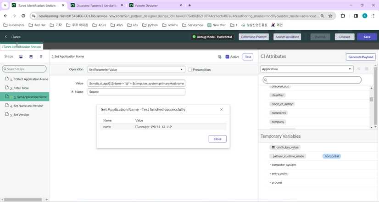The width and height of the screenshot is (379, 202).
Task: Click the back arrow beside iTunes title
Action: point(6,37)
